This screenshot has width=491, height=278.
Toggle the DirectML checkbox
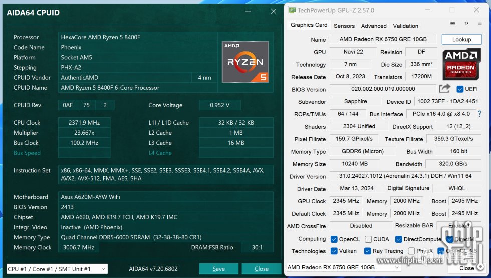(x=450, y=239)
